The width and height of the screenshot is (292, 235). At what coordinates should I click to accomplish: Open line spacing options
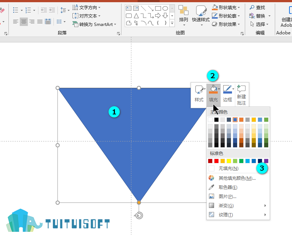click(65, 10)
